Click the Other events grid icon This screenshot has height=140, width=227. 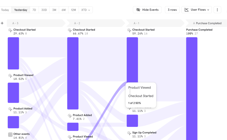(x=10, y=135)
